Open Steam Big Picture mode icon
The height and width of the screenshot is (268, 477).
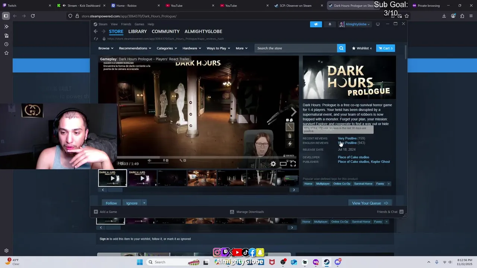pos(378,24)
